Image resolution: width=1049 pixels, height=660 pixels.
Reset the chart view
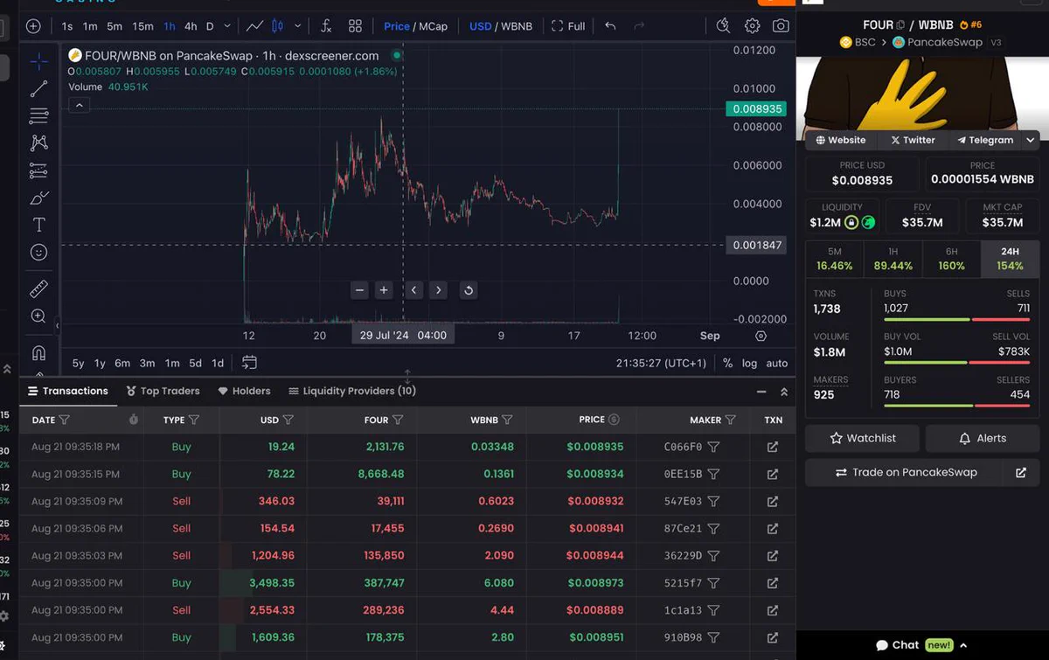(x=469, y=290)
